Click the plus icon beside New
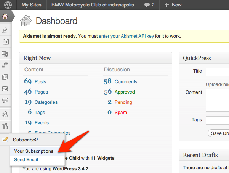The image size is (229, 173). tap(167, 5)
